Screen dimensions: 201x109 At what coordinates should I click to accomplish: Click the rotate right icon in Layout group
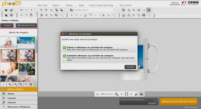point(46,15)
